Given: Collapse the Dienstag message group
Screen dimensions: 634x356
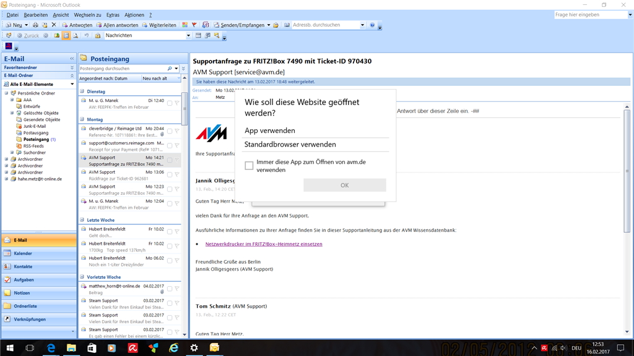Looking at the screenshot, I should point(82,91).
